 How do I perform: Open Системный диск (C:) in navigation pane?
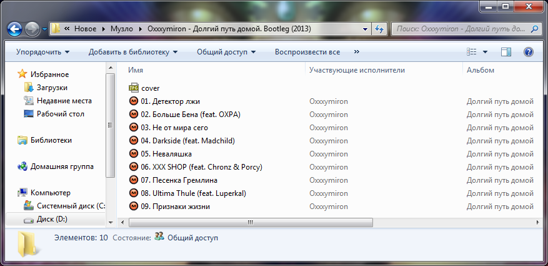click(71, 206)
